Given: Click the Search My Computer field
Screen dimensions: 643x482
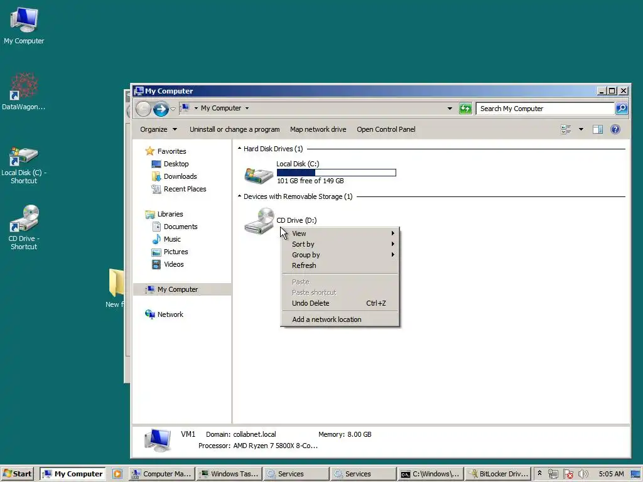Looking at the screenshot, I should pyautogui.click(x=546, y=109).
